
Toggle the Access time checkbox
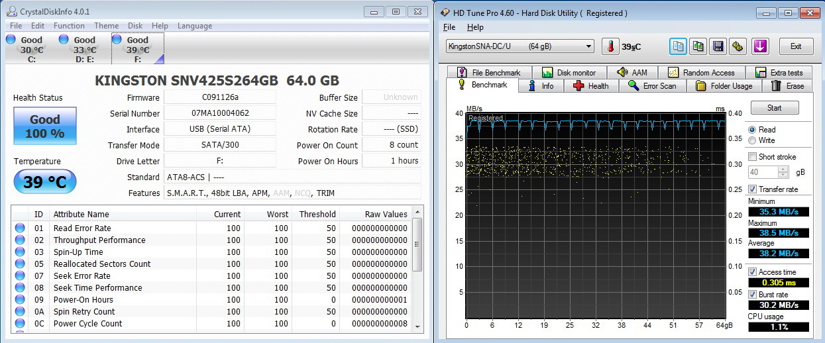tap(752, 272)
